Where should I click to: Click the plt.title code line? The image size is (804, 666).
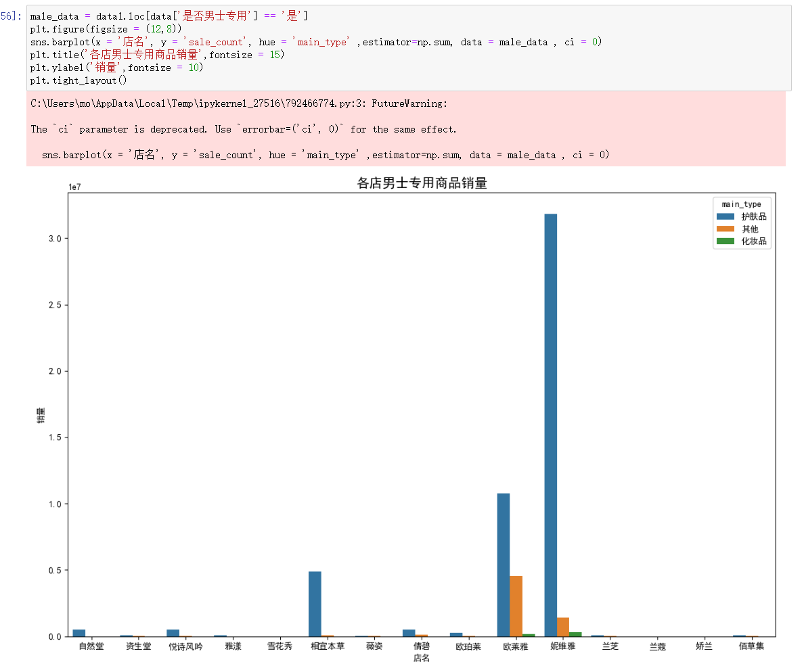coord(157,55)
